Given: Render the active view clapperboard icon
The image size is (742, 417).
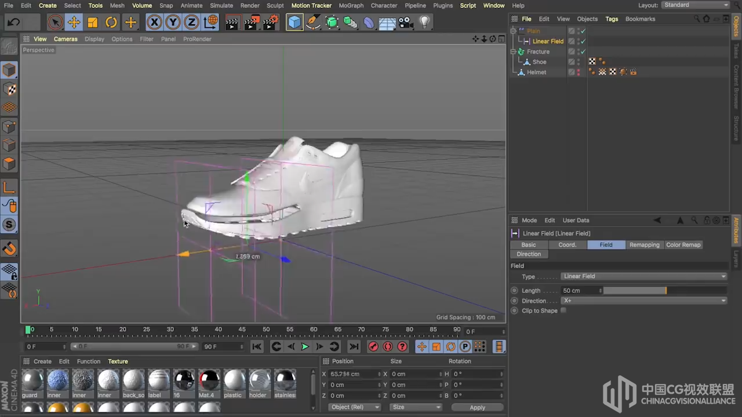Looking at the screenshot, I should pyautogui.click(x=231, y=23).
